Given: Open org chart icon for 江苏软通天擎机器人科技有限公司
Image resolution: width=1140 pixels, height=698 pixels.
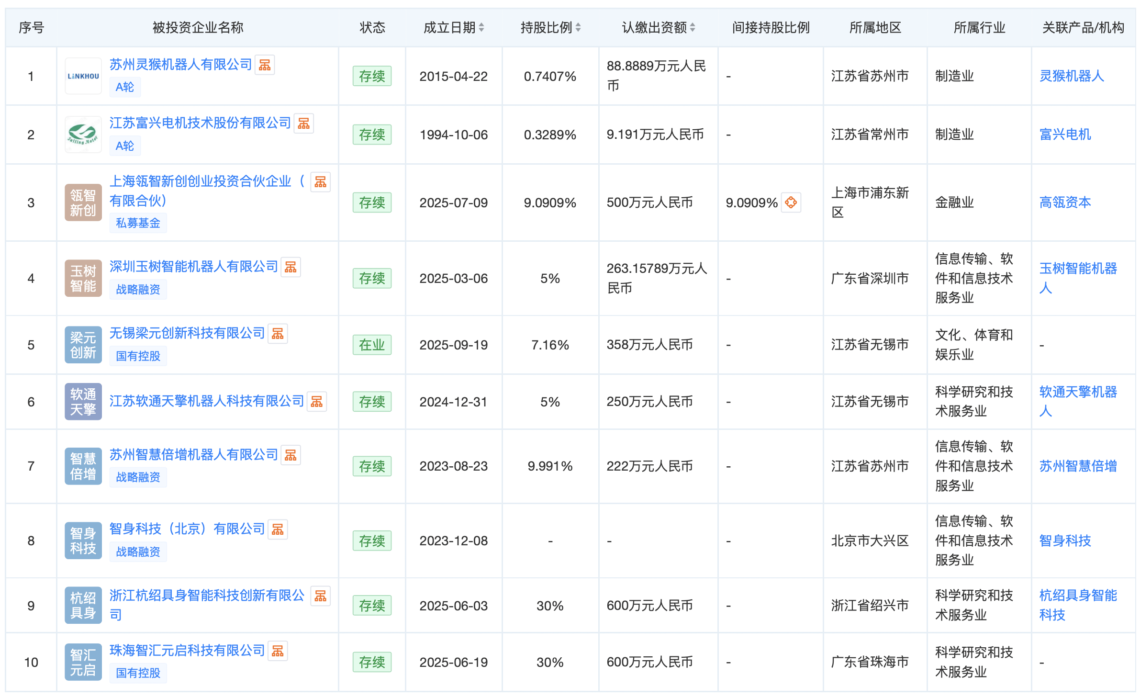Looking at the screenshot, I should tap(316, 402).
